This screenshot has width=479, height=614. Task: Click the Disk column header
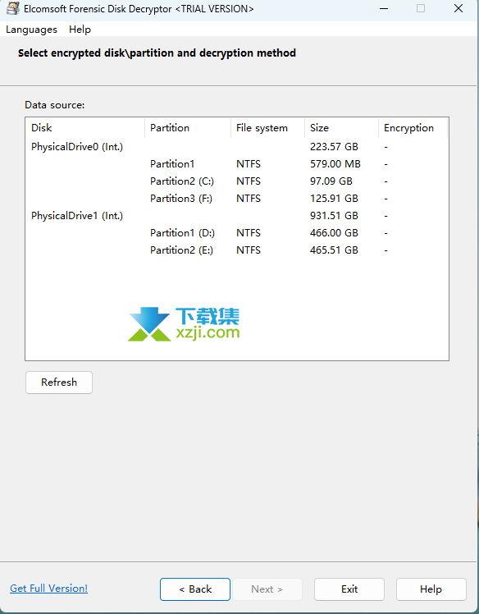click(x=85, y=128)
